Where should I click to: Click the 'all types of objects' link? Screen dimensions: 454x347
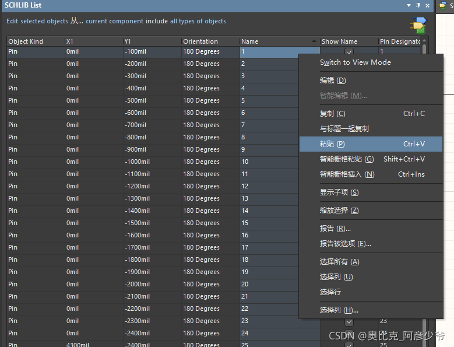[198, 21]
